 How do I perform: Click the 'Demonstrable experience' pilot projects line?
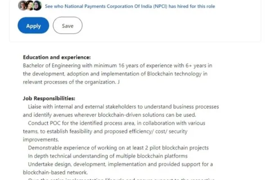(x=118, y=148)
